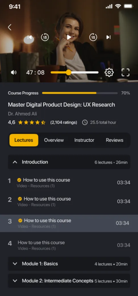Open lecture 2 How to use this course
Viewport: 138px width, 296px height.
pos(69,201)
